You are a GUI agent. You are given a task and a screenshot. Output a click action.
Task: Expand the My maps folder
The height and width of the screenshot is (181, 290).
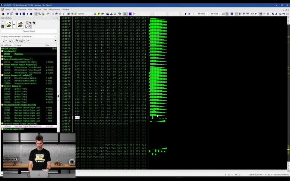2,56
